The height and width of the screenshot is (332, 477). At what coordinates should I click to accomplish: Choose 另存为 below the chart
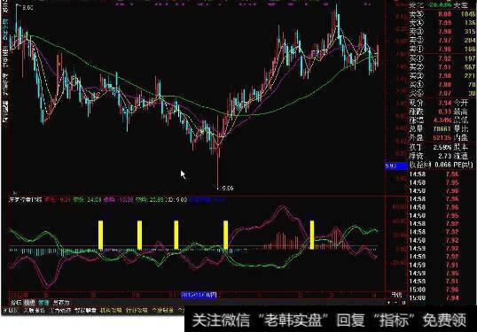pyautogui.click(x=61, y=303)
